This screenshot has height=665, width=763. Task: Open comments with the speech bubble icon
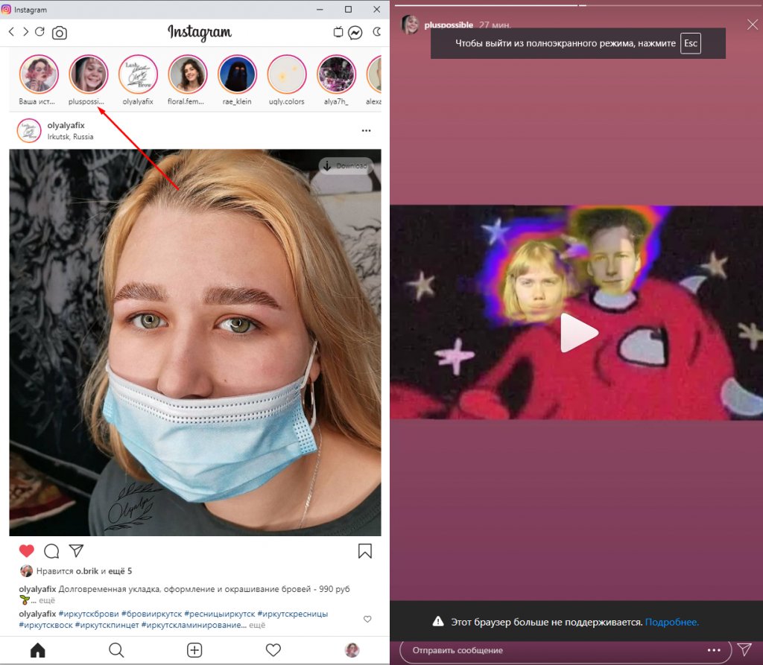coord(51,551)
